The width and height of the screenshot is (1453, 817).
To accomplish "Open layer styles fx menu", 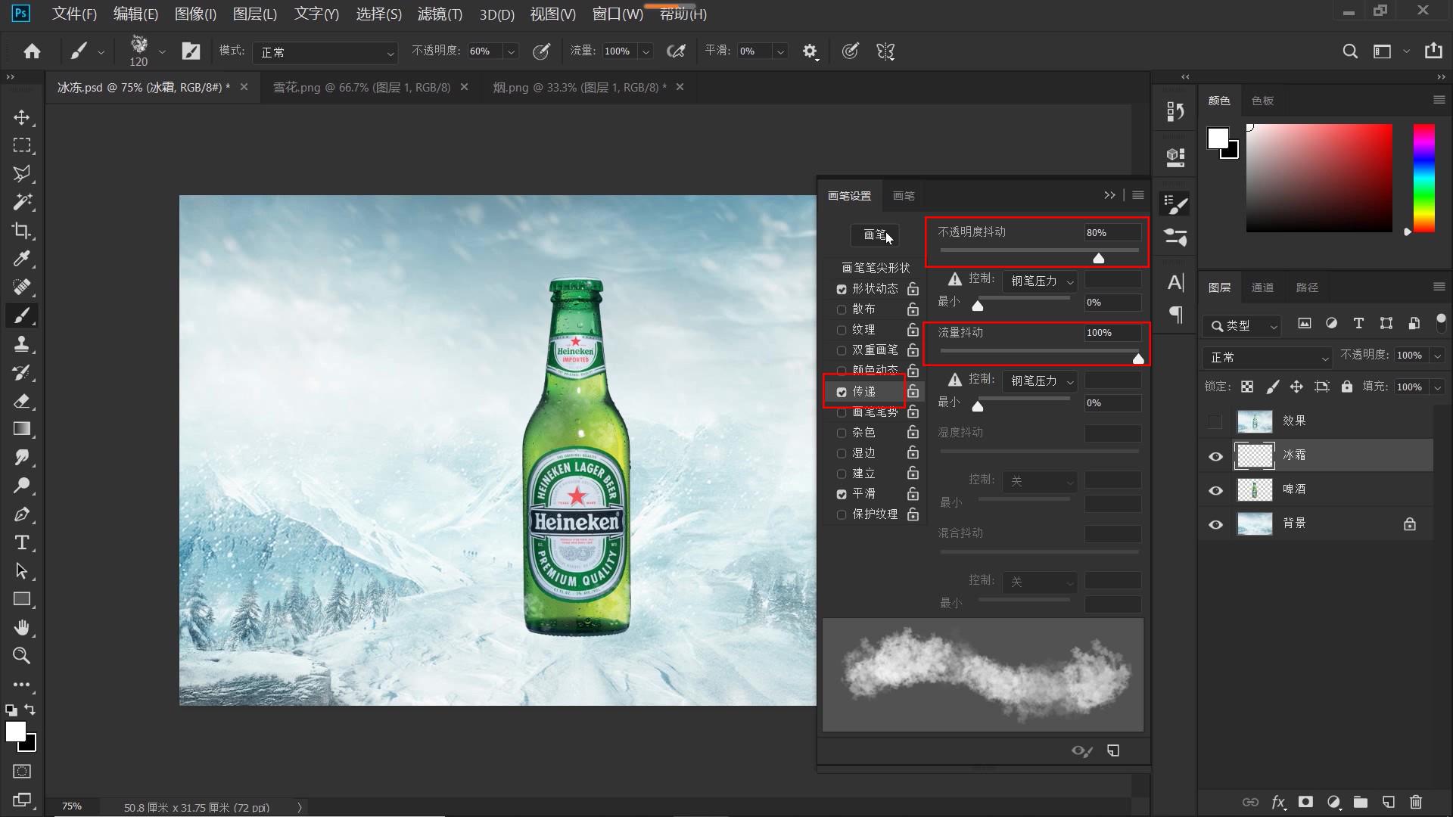I will pos(1278,802).
